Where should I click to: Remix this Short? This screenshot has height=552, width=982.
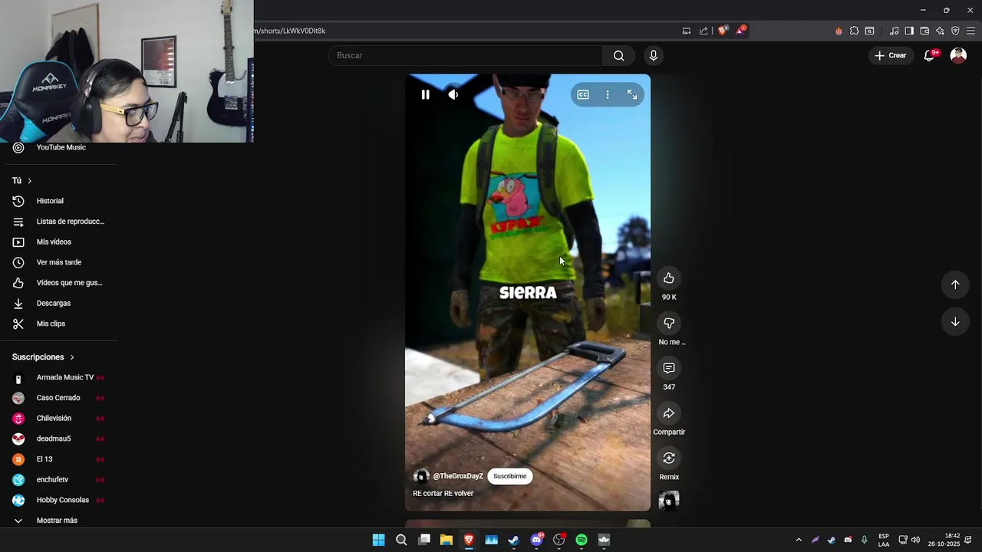669,458
